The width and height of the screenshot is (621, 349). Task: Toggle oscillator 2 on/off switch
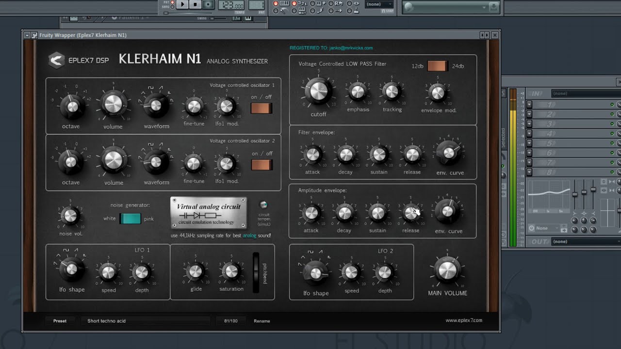pyautogui.click(x=261, y=165)
